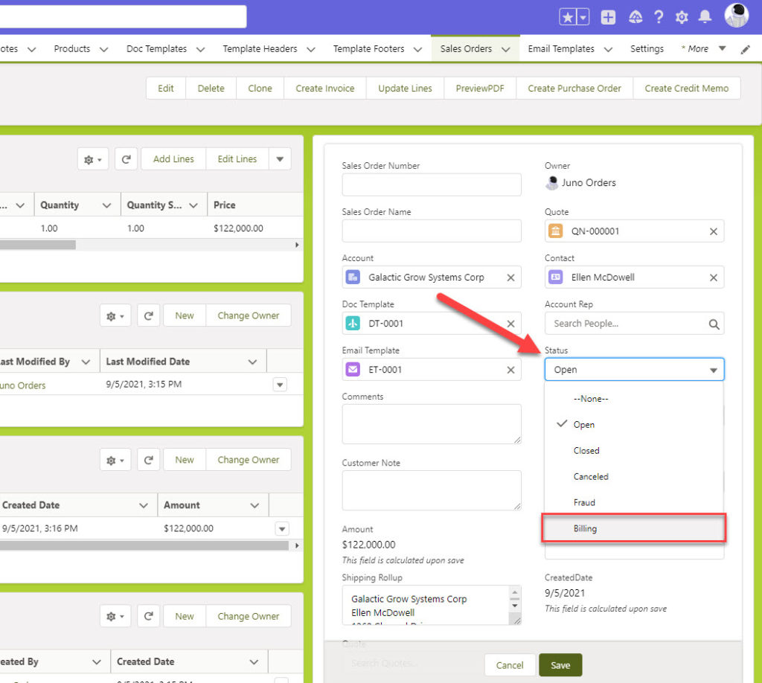Open the Template Footers tab
Viewport: 762px width, 683px height.
[369, 48]
